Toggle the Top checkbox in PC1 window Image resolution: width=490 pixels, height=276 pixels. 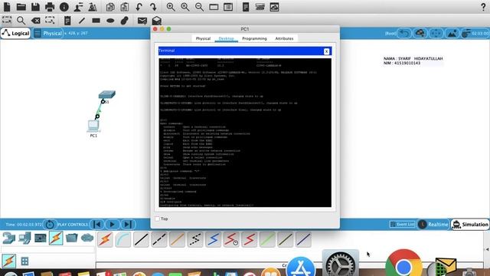point(158,219)
